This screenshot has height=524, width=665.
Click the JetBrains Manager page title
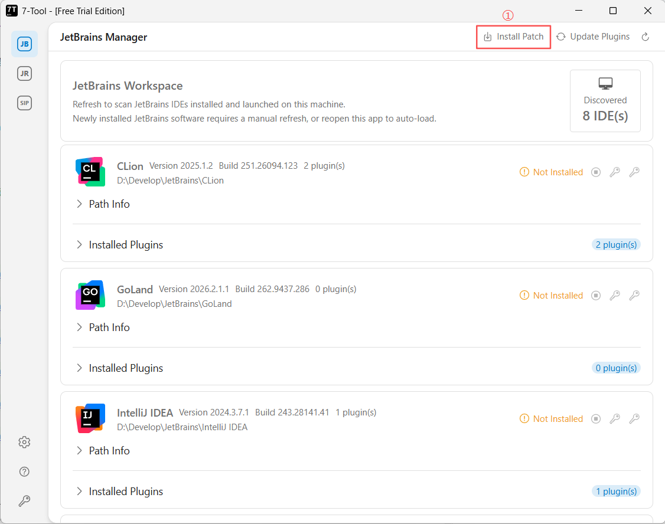(103, 37)
